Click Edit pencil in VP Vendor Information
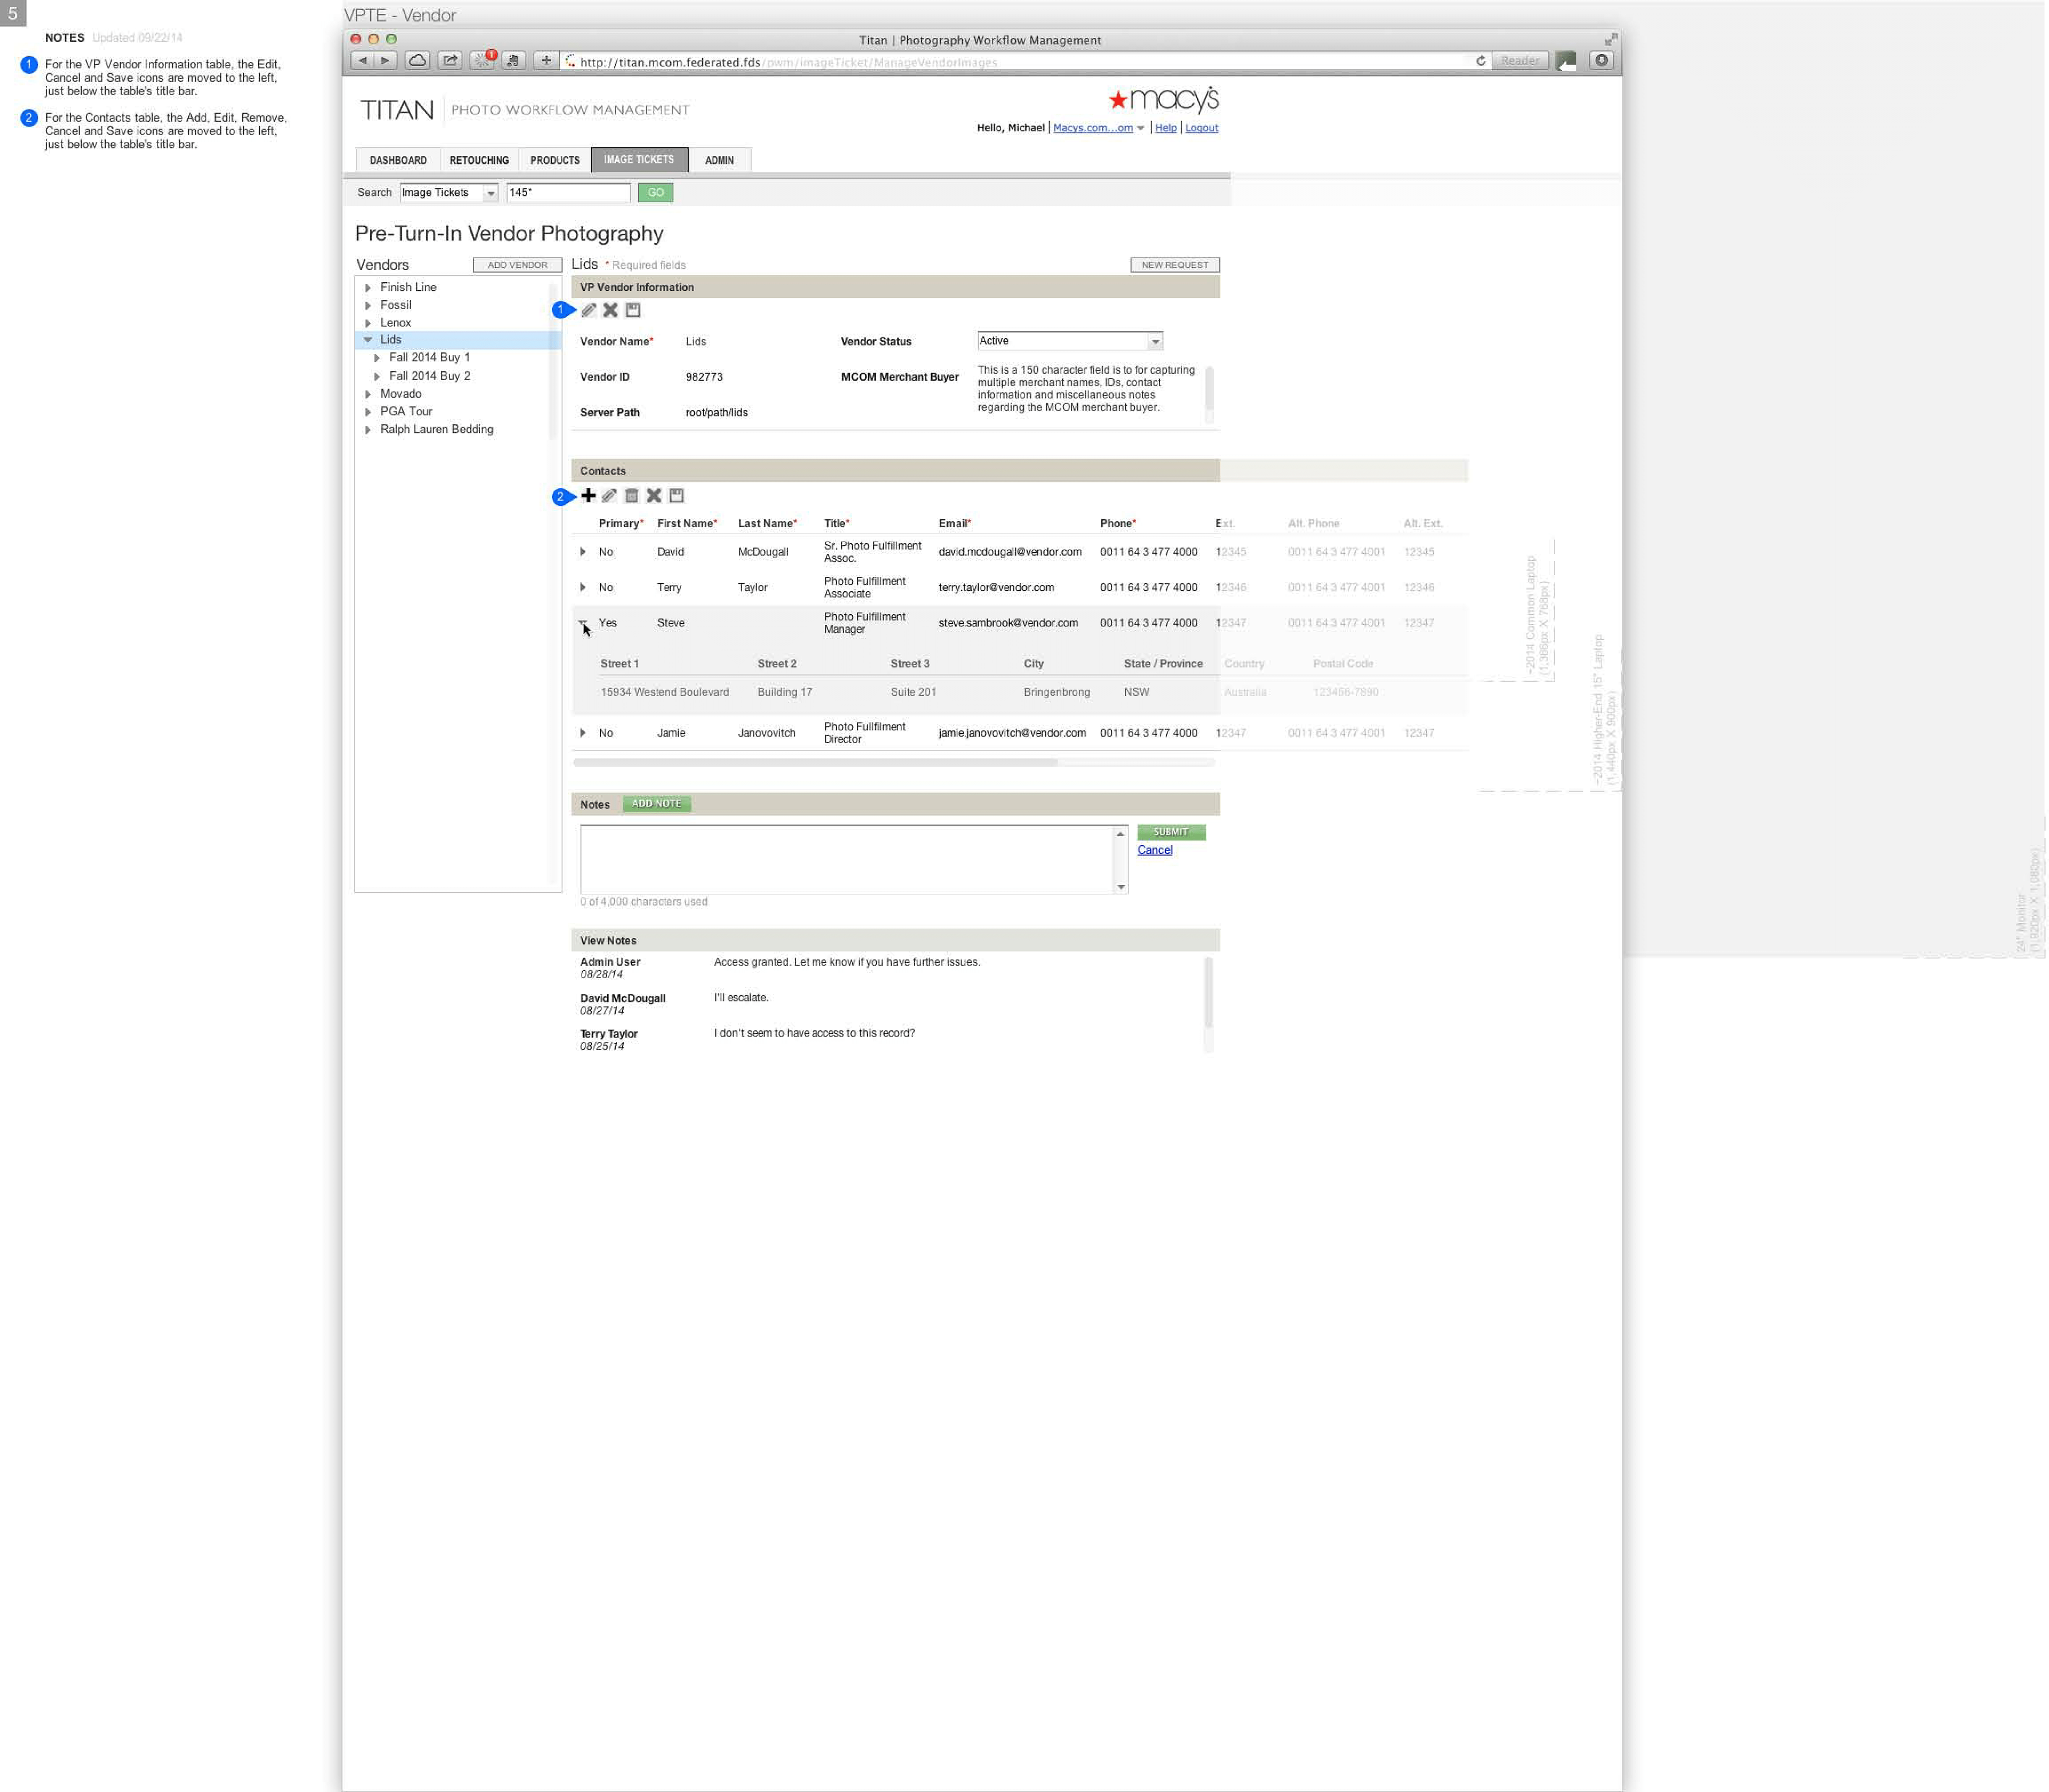This screenshot has width=2049, height=1792. [589, 311]
